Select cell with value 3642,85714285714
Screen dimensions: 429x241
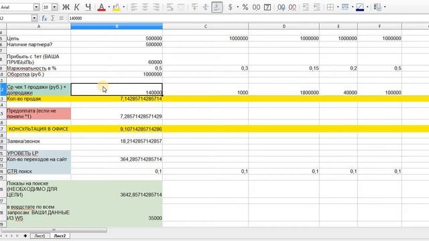117,189
